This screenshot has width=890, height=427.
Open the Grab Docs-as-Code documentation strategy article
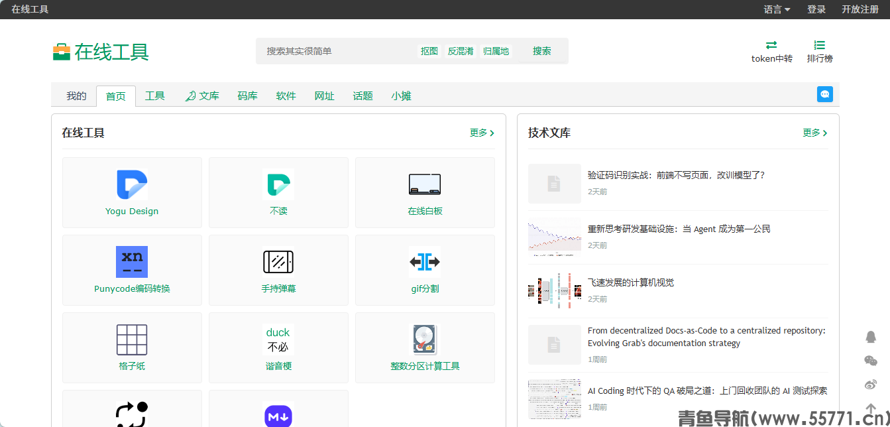click(706, 337)
